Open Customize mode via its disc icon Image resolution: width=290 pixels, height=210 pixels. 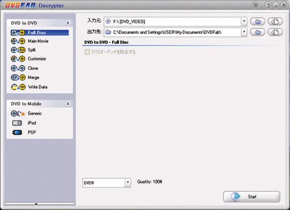pyautogui.click(x=18, y=59)
